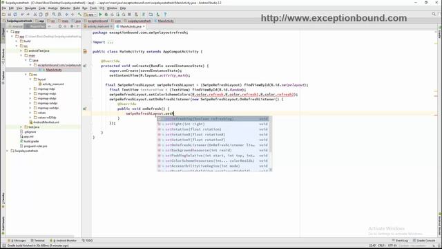The height and width of the screenshot is (249, 442).
Task: Click the Stop square toolbar icon
Action: tap(129, 14)
